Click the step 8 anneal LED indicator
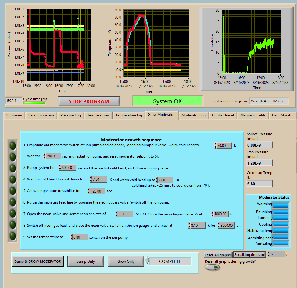The image size is (297, 288). (13, 225)
